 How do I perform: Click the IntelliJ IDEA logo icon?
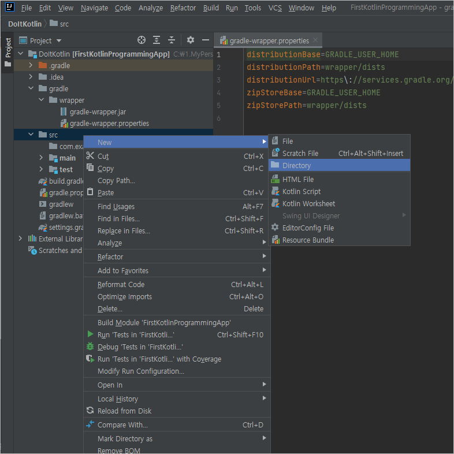(x=10, y=7)
